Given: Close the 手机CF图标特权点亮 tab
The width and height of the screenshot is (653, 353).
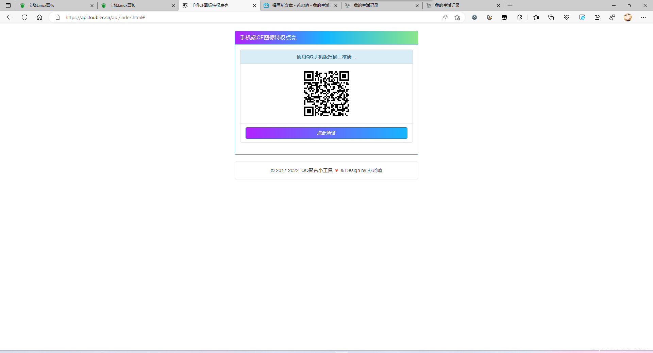Looking at the screenshot, I should tap(254, 5).
